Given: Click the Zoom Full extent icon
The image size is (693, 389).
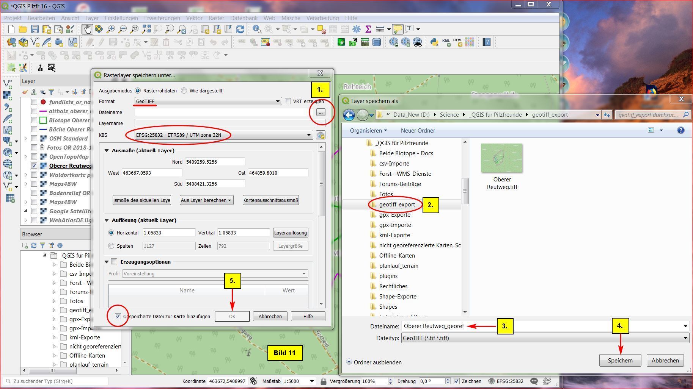Looking at the screenshot, I should (x=146, y=29).
